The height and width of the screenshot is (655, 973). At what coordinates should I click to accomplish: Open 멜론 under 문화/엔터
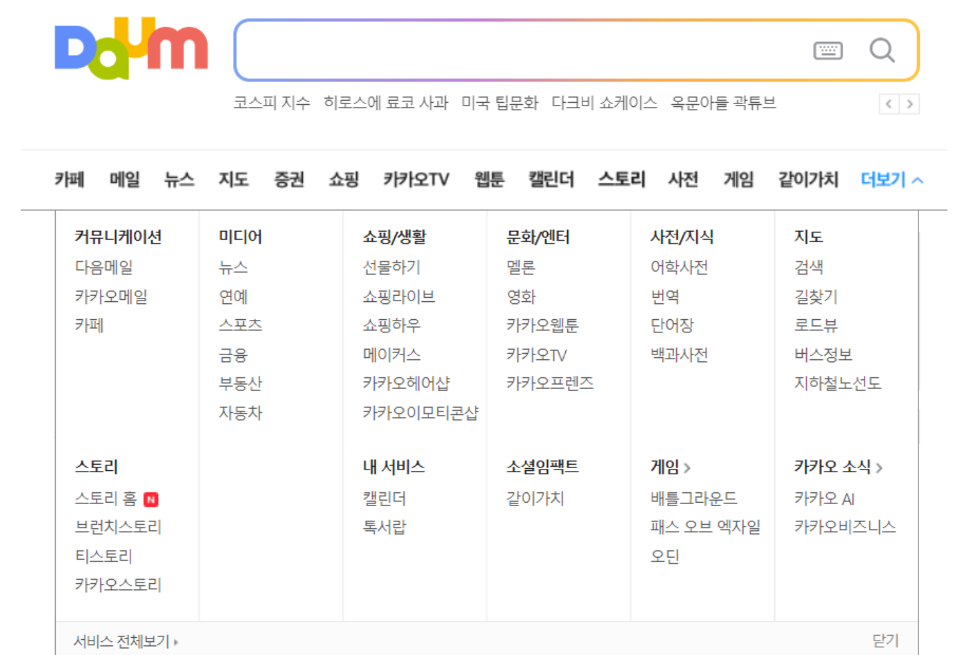(x=521, y=268)
